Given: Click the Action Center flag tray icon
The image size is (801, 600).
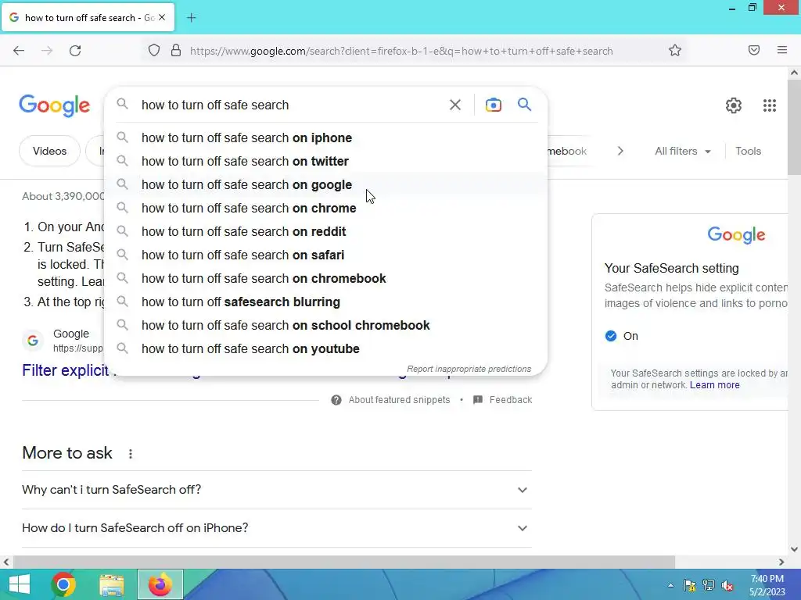Looking at the screenshot, I should click(x=690, y=585).
